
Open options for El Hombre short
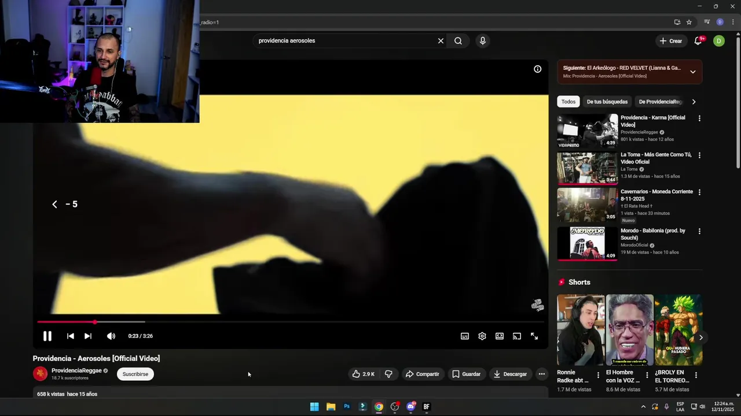point(647,375)
